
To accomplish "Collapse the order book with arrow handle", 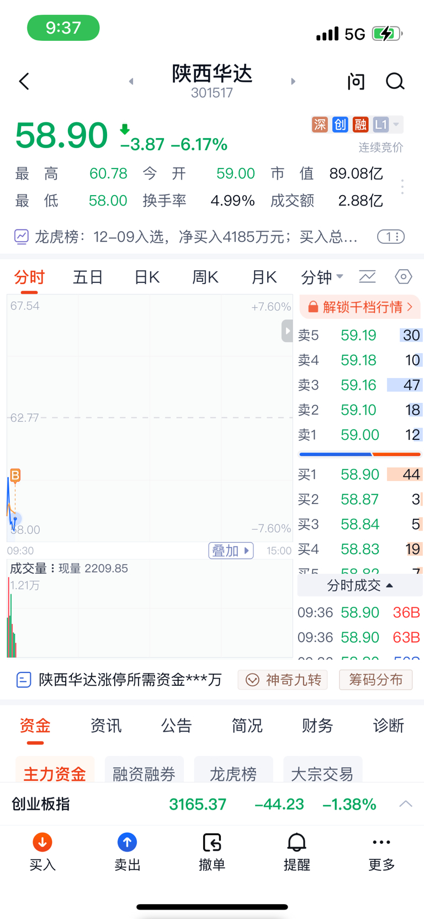I will [287, 331].
